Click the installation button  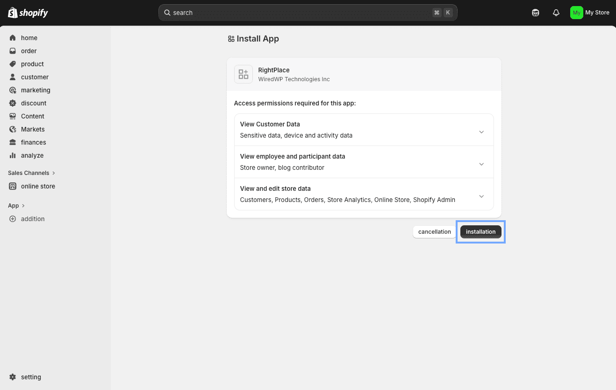[x=480, y=231]
